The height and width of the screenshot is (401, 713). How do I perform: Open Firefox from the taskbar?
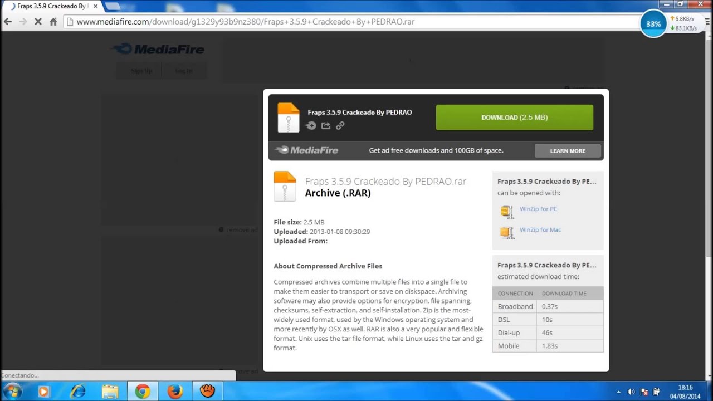tap(175, 392)
